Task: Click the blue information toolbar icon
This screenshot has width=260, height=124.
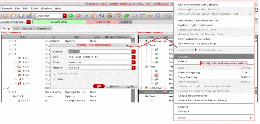Action: 135,16
